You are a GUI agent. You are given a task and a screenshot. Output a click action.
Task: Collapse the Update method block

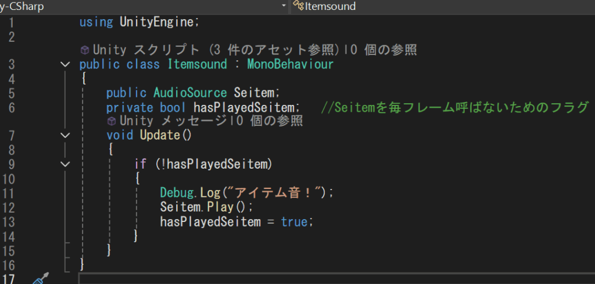65,136
